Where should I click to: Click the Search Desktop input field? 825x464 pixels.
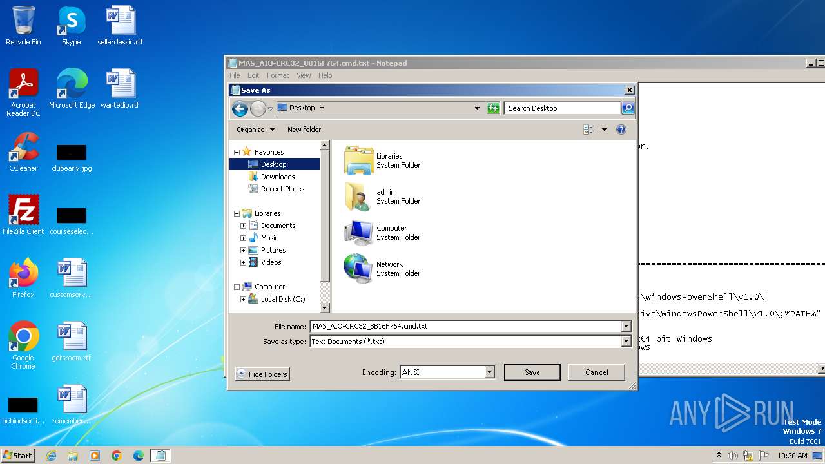(562, 108)
